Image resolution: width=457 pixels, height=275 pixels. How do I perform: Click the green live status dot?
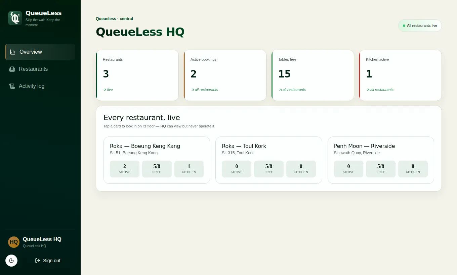[404, 25]
